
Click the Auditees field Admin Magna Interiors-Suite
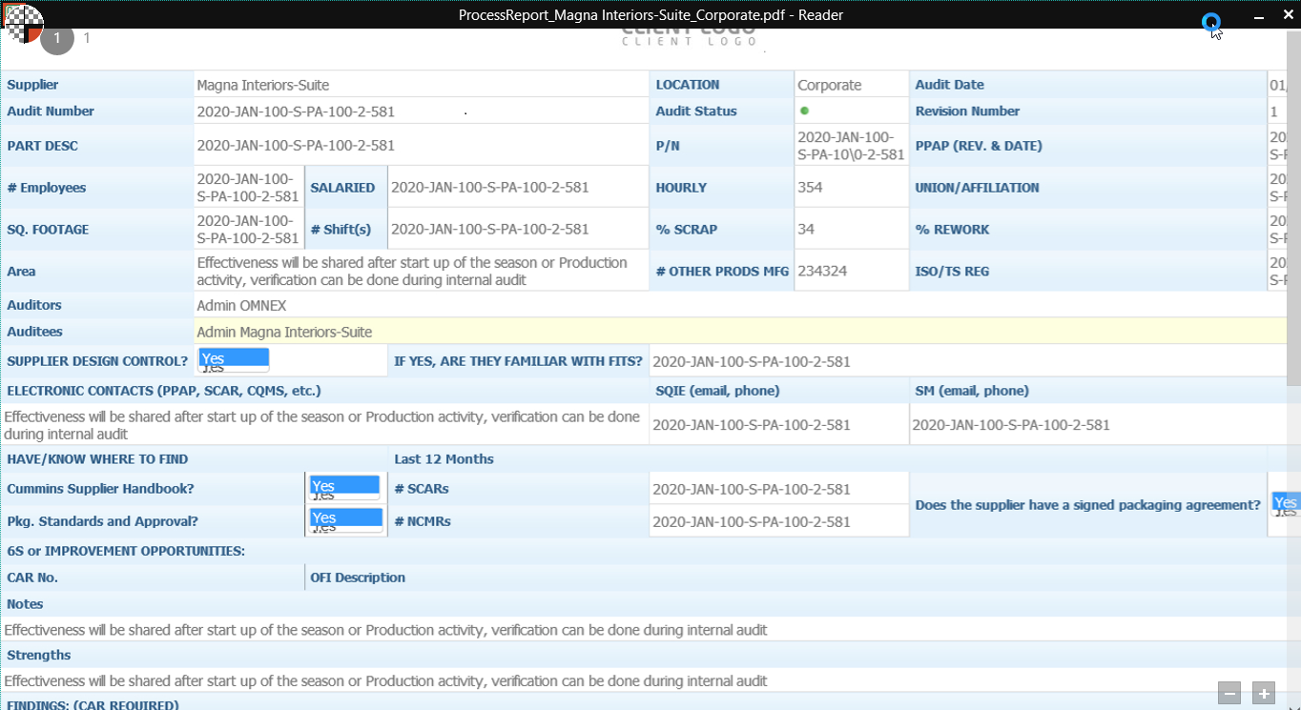pos(740,332)
